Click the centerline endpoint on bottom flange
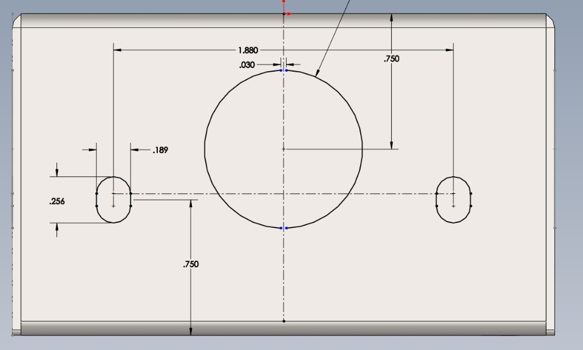Screen dimensions: 583x350 284,321
